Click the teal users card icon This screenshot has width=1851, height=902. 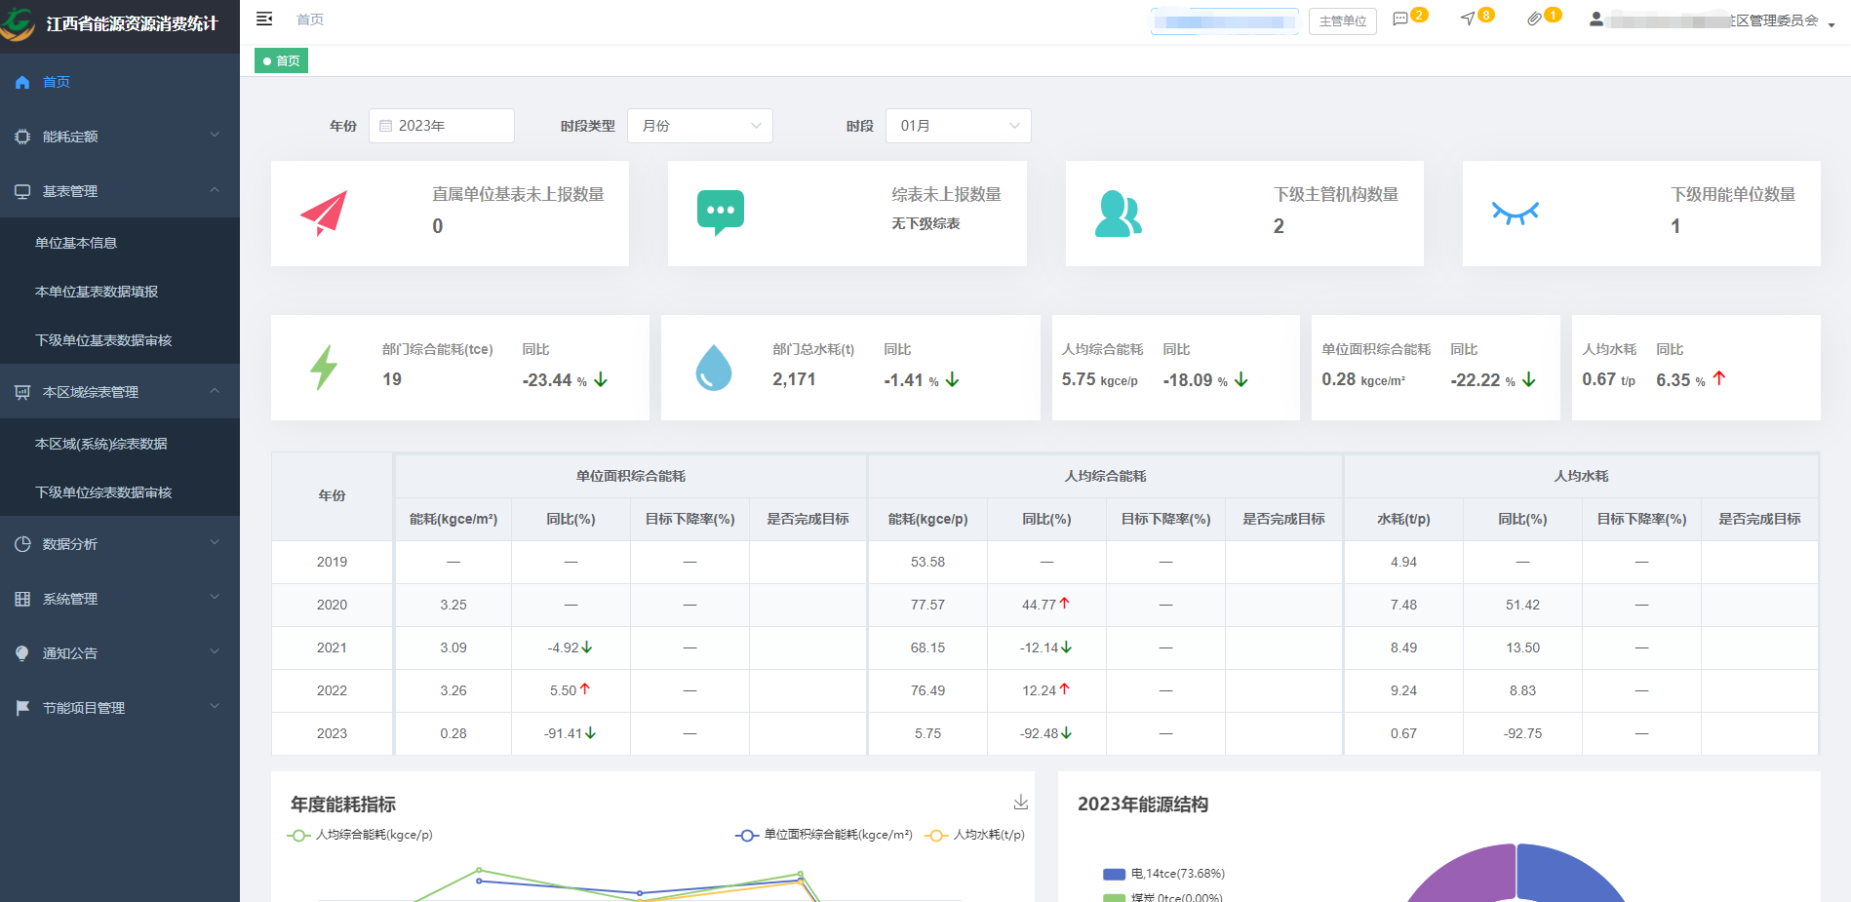1119,214
